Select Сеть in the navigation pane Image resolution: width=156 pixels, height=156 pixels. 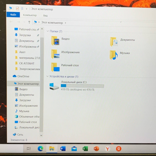click(x=20, y=135)
